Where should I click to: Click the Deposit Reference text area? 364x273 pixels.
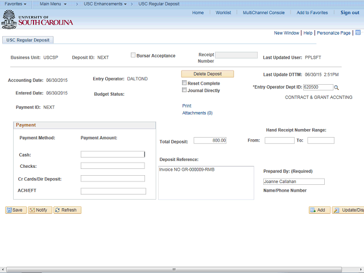pos(206,183)
